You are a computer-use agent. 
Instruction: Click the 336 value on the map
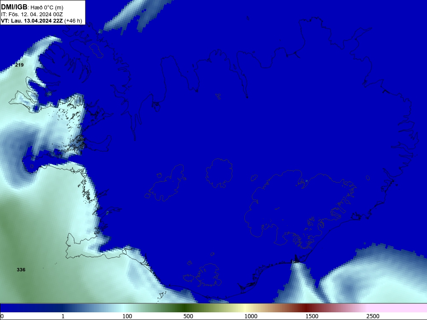click(x=21, y=270)
